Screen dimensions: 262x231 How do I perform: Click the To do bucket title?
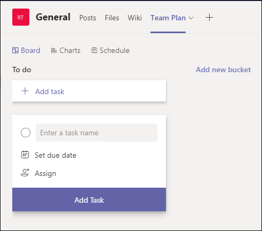pyautogui.click(x=22, y=70)
